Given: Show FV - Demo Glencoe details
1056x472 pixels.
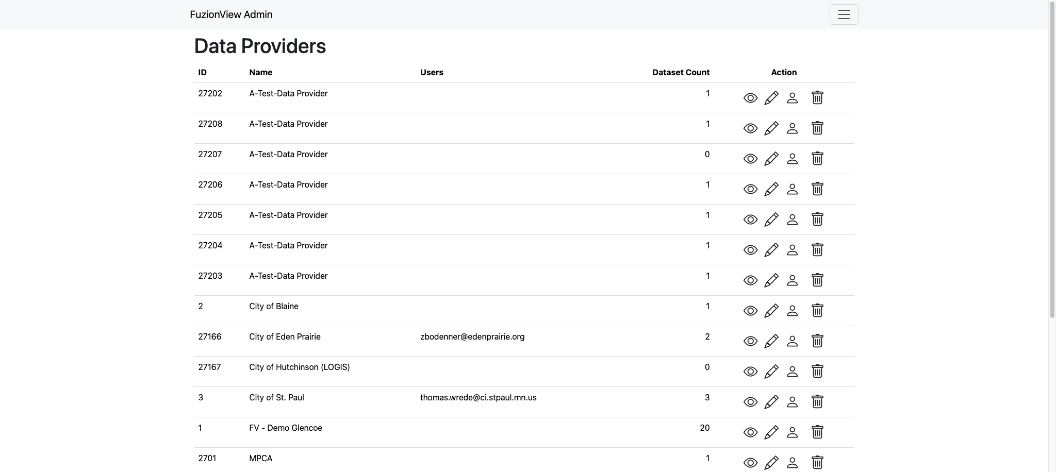Looking at the screenshot, I should pos(750,432).
